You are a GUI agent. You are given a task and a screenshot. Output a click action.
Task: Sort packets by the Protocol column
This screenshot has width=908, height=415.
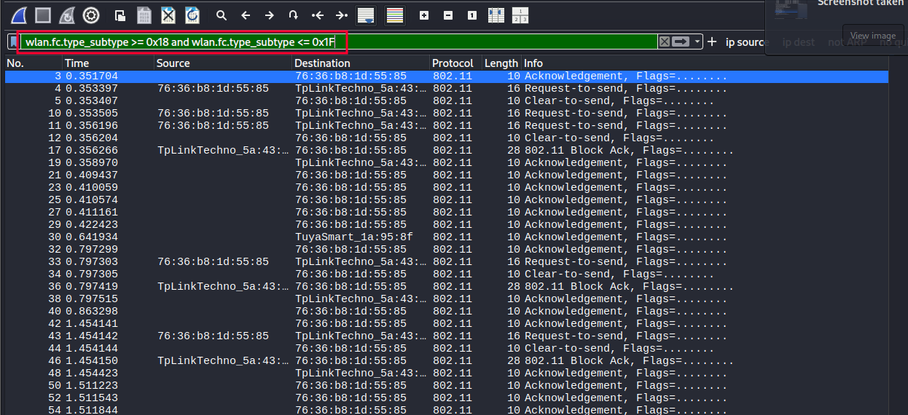(x=452, y=63)
